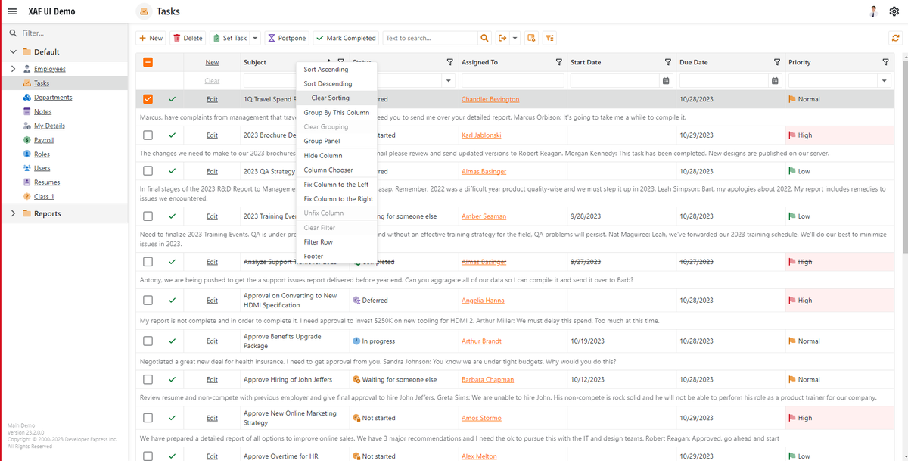Expand the Employees tree node
Screen dimensions: 908x461
pos(13,69)
